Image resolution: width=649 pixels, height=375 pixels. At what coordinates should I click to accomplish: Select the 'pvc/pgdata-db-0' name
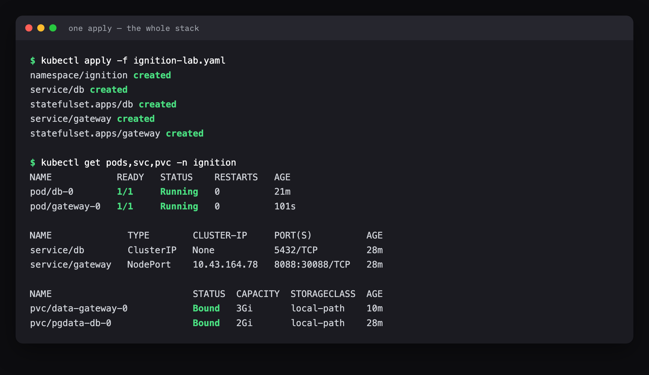pyautogui.click(x=71, y=323)
